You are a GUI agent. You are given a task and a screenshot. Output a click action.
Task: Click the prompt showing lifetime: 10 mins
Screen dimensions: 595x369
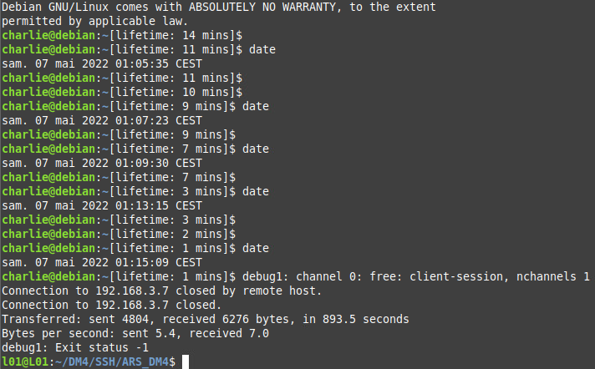(122, 92)
